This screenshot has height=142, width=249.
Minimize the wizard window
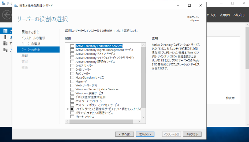point(178,6)
